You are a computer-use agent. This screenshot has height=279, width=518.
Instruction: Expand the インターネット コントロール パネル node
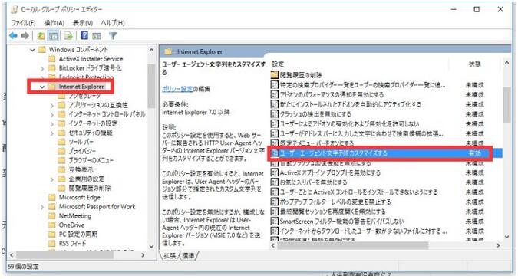52,114
